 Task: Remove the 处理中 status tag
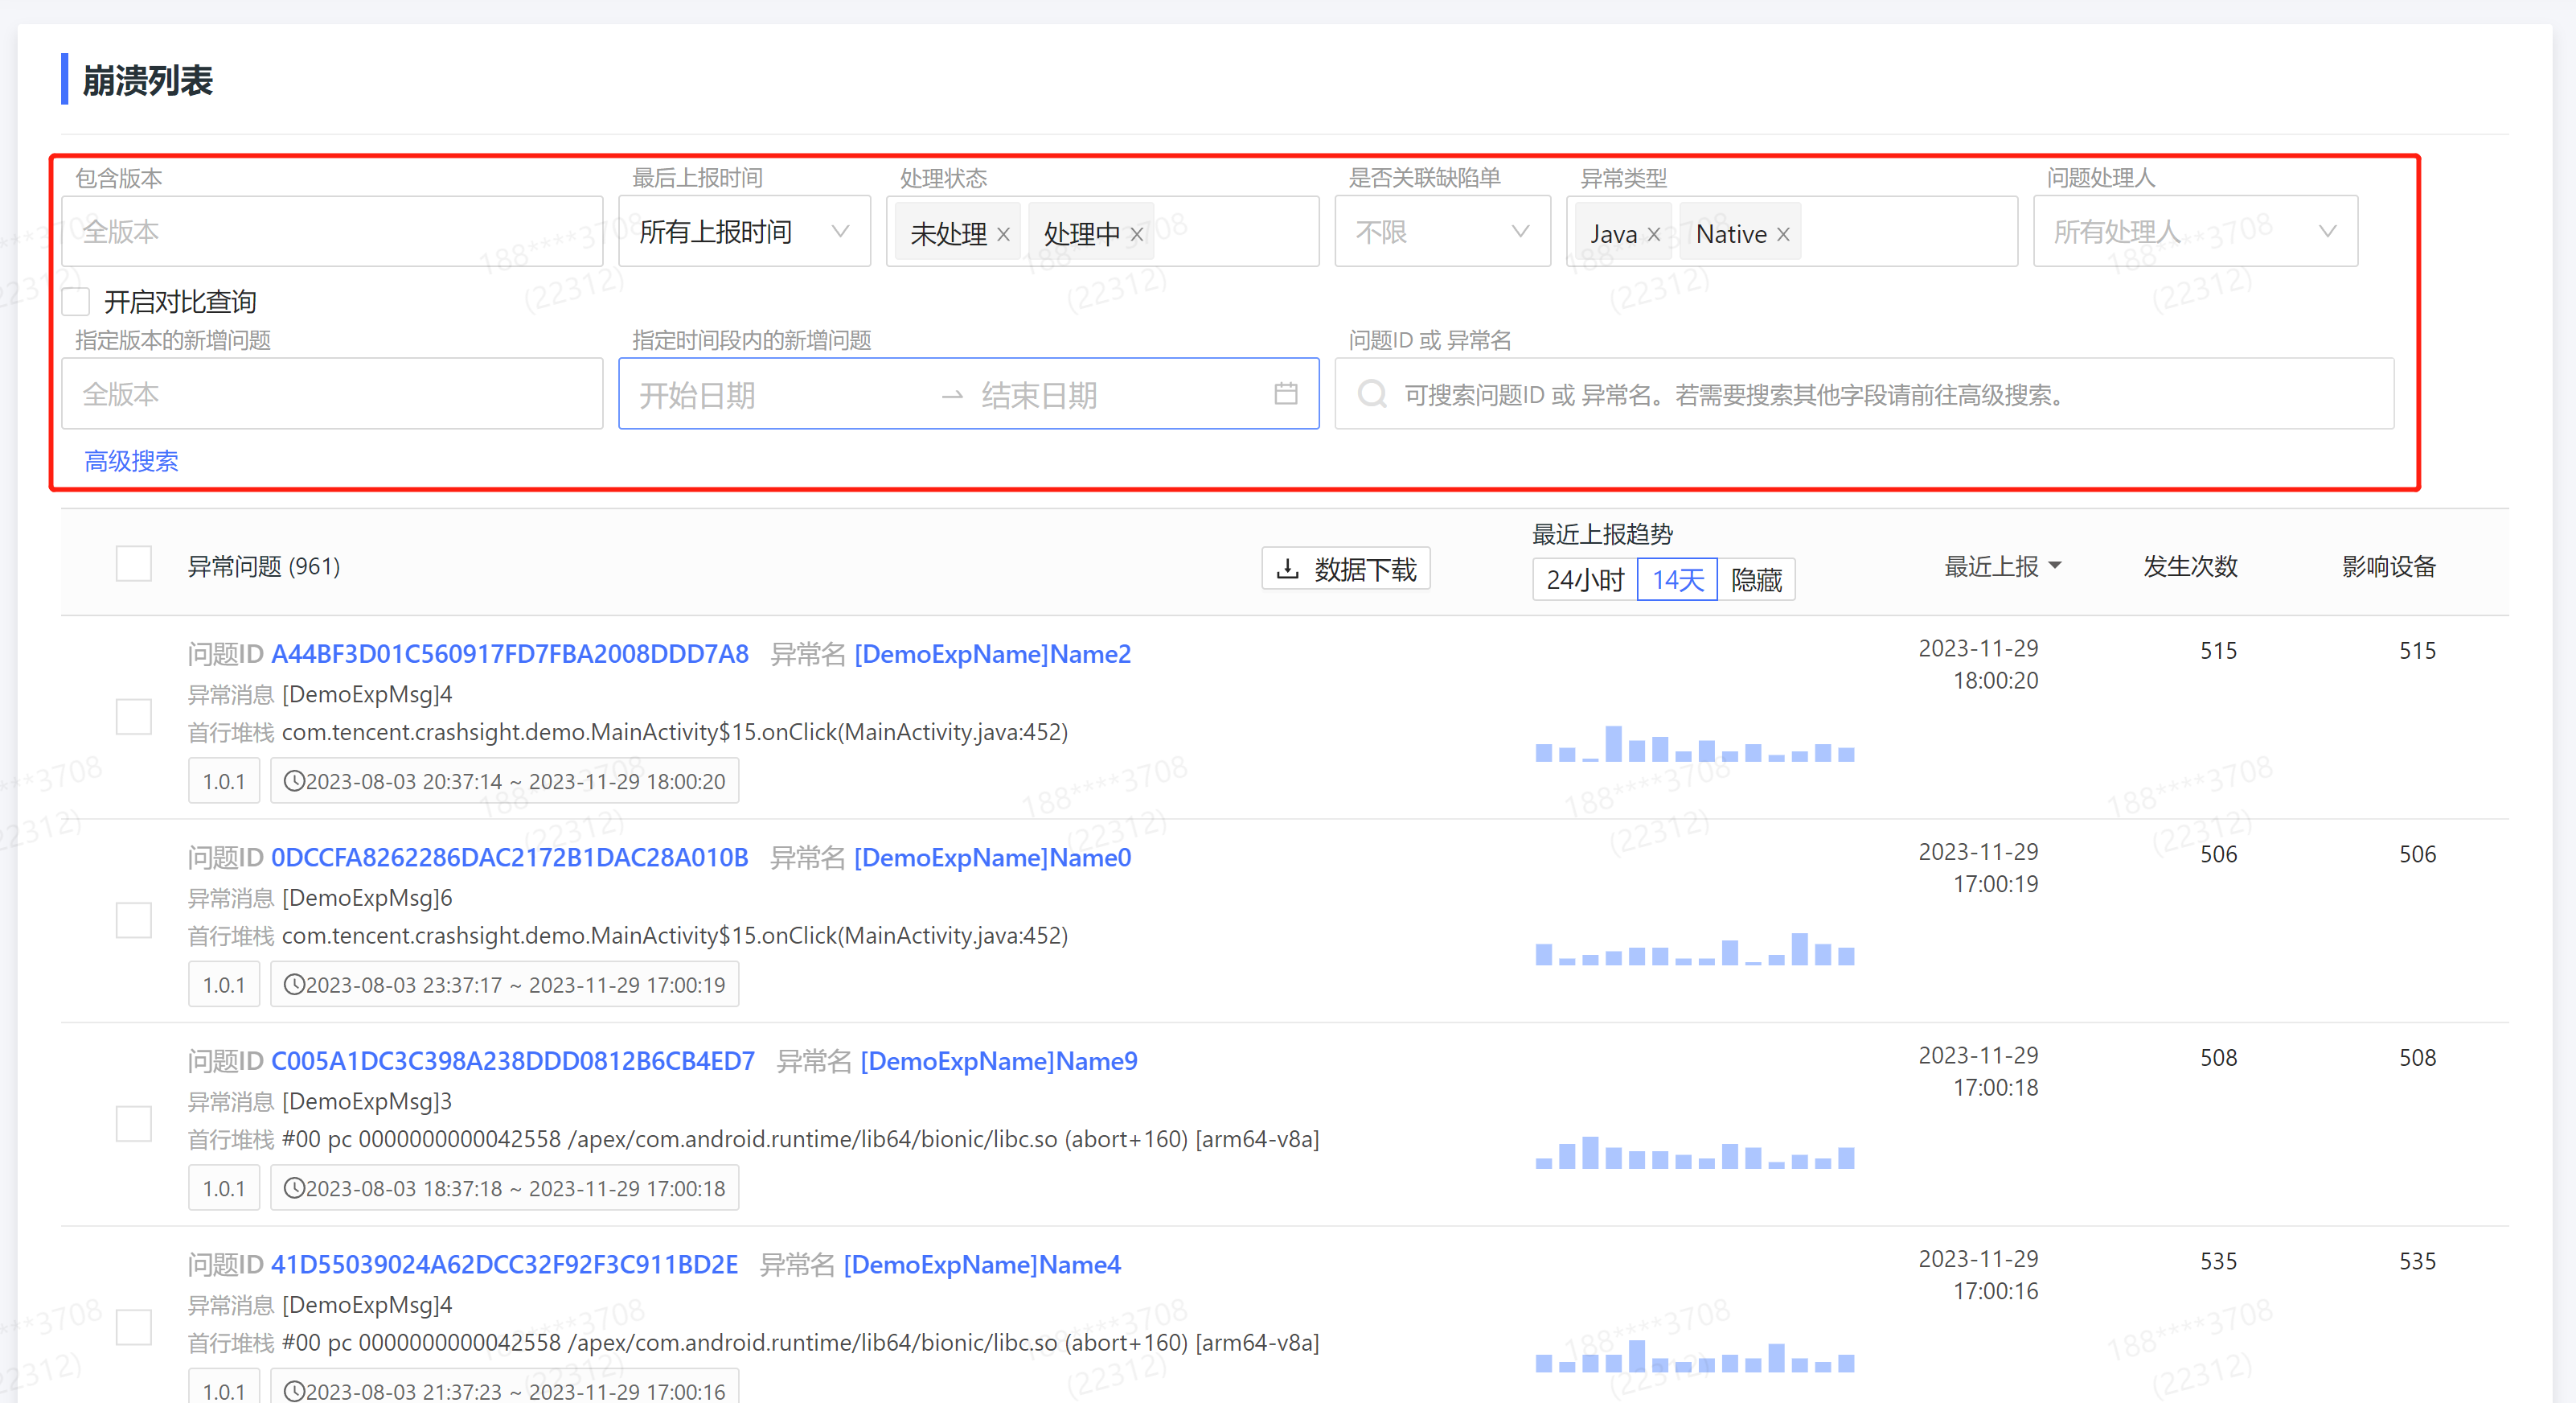coord(1136,234)
